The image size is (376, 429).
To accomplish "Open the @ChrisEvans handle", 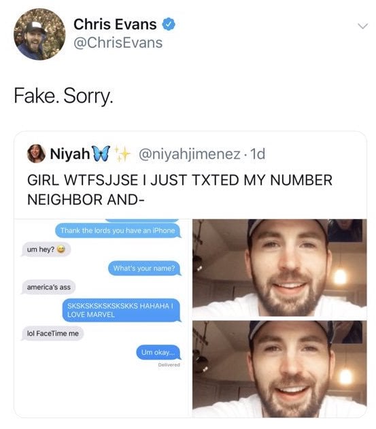I will pyautogui.click(x=118, y=43).
